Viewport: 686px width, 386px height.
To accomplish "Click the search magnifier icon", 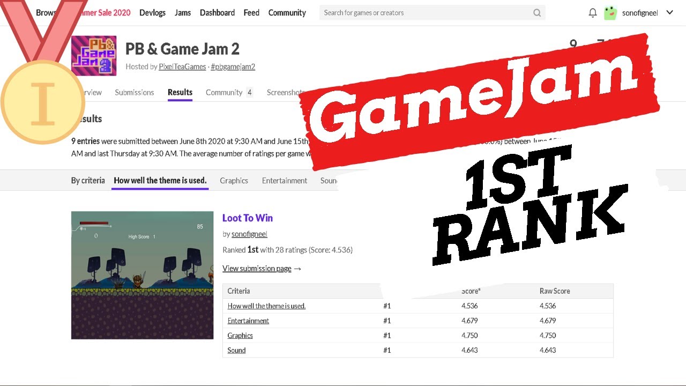I will coord(537,13).
